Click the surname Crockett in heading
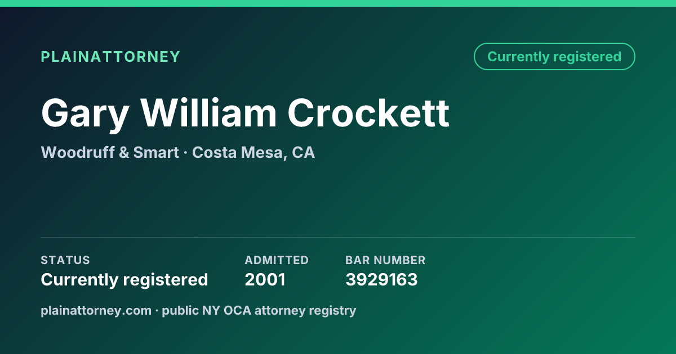Image resolution: width=676 pixels, height=354 pixels. tap(369, 114)
